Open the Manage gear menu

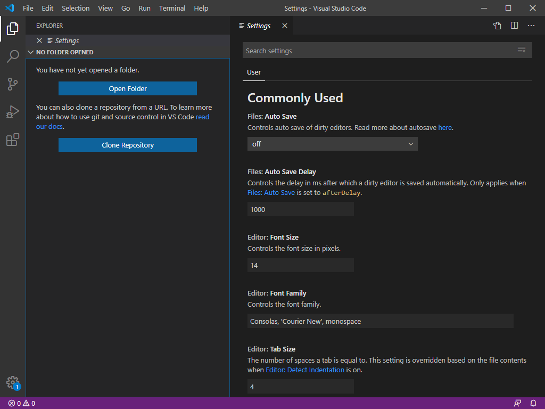coord(13,382)
